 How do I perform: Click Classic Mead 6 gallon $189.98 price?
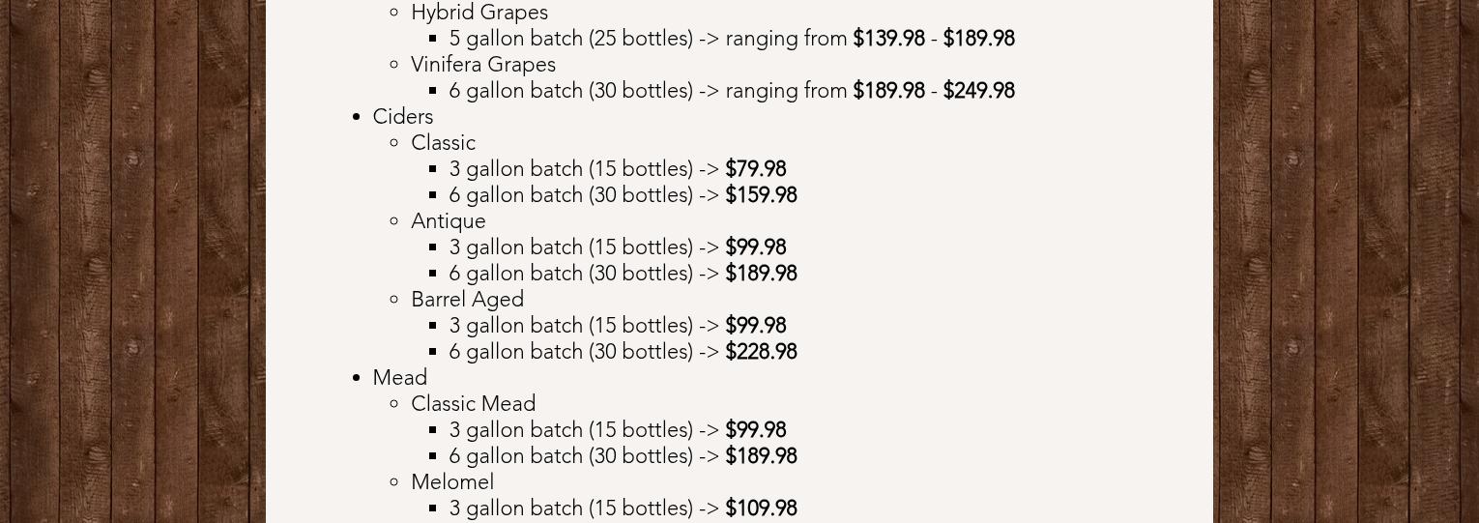click(x=761, y=456)
